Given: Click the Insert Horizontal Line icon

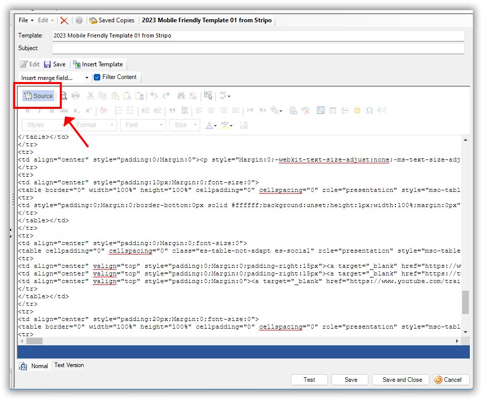Looking at the screenshot, I should point(345,110).
